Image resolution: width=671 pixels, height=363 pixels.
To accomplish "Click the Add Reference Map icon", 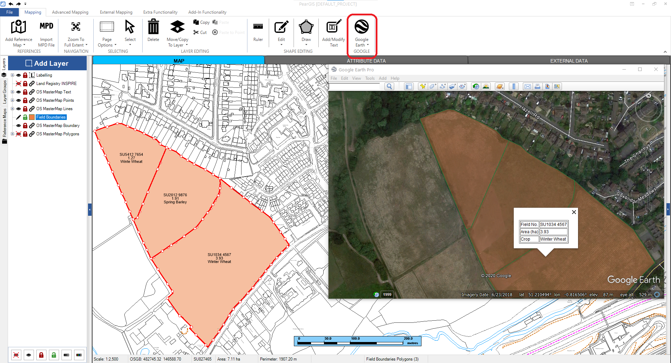I will [x=19, y=27].
